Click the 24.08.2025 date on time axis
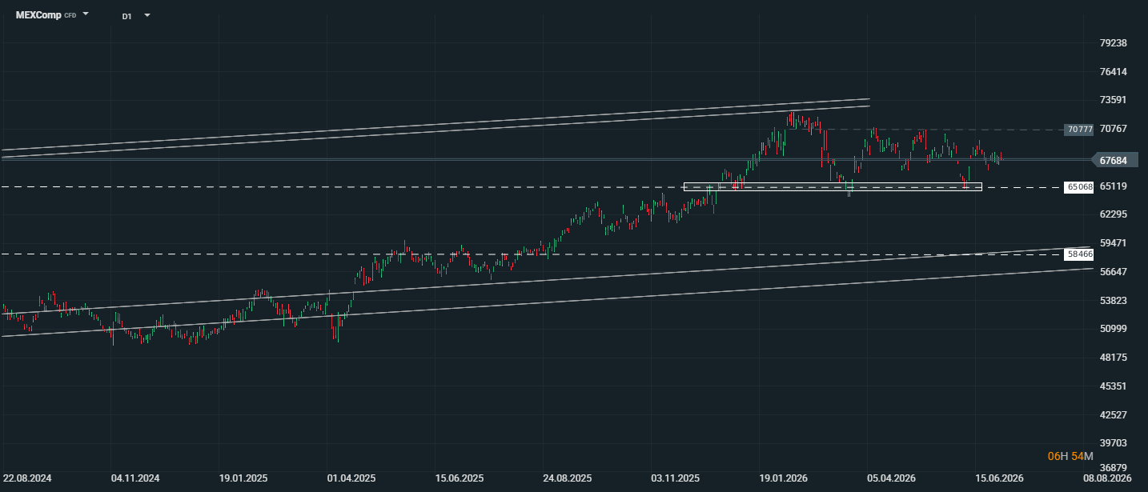Viewport: 1148px width, 492px height. 568,478
